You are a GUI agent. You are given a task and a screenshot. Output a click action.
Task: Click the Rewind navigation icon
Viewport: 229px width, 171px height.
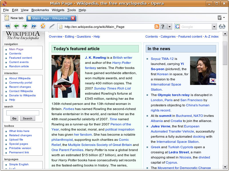(7, 26)
